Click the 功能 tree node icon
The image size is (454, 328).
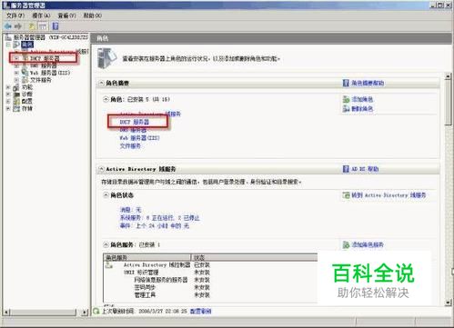click(x=16, y=87)
